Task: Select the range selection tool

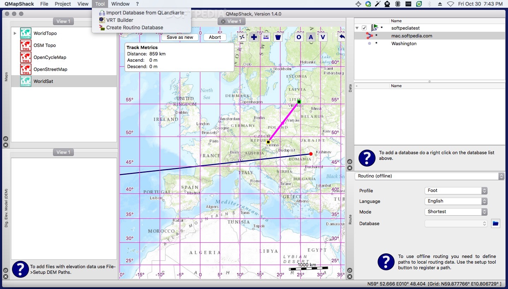Action: click(266, 37)
